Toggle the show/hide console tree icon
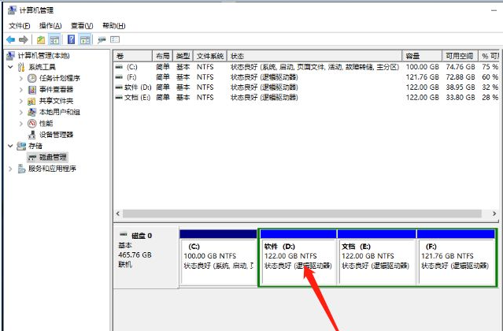 [x=54, y=40]
